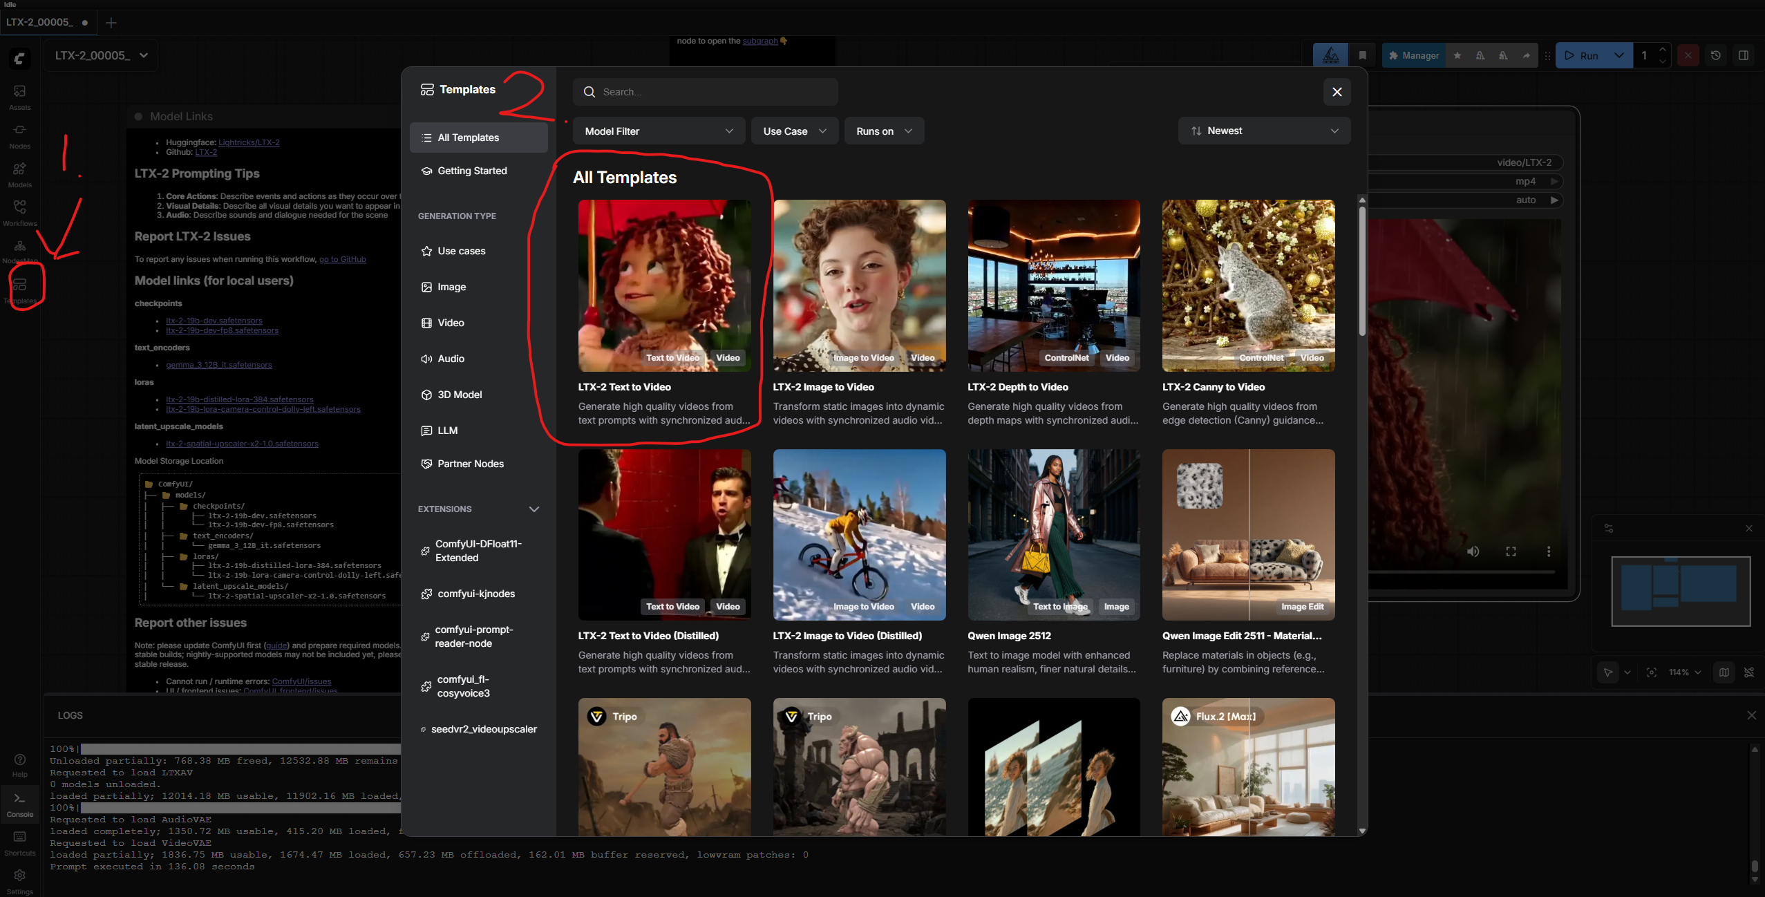Expand the Model Filter dropdown
The image size is (1765, 897).
pyautogui.click(x=658, y=131)
